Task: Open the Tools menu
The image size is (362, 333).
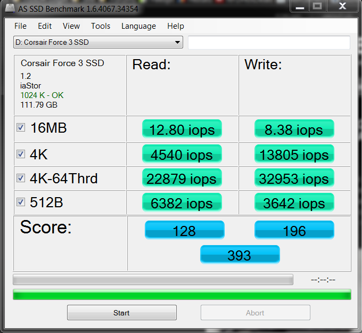Action: pos(101,26)
